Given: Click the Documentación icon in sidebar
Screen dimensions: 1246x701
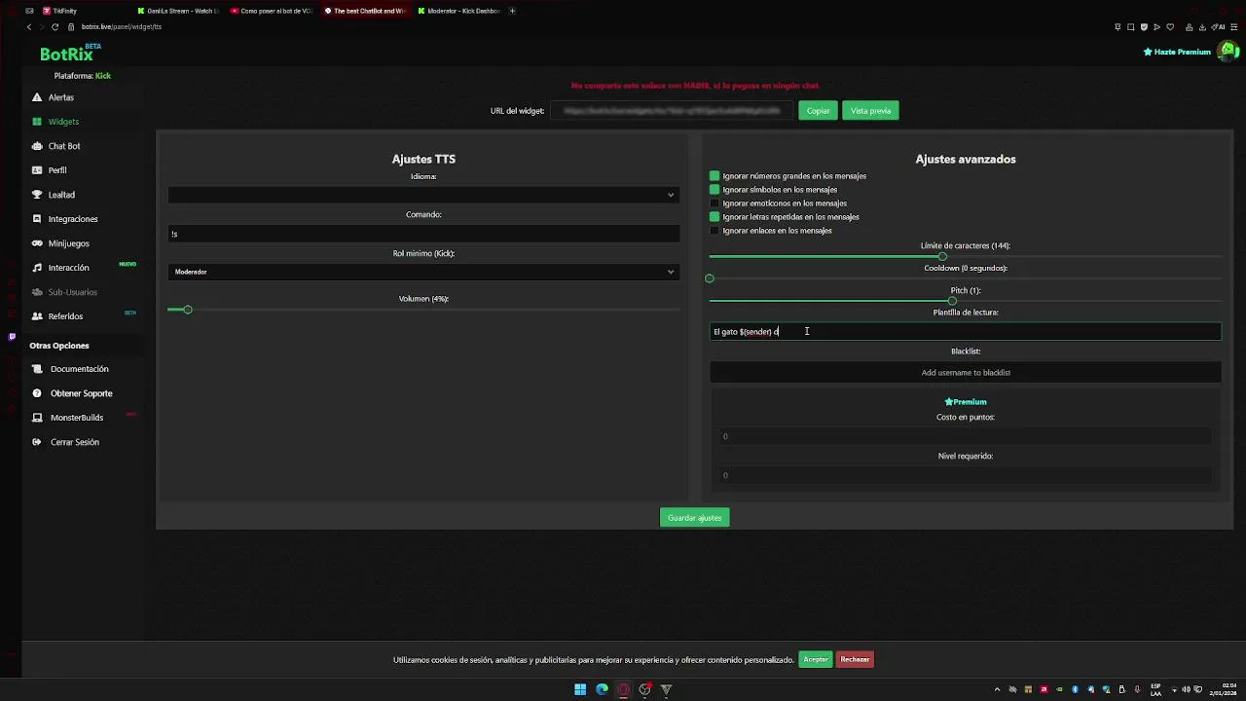Looking at the screenshot, I should click(x=37, y=369).
